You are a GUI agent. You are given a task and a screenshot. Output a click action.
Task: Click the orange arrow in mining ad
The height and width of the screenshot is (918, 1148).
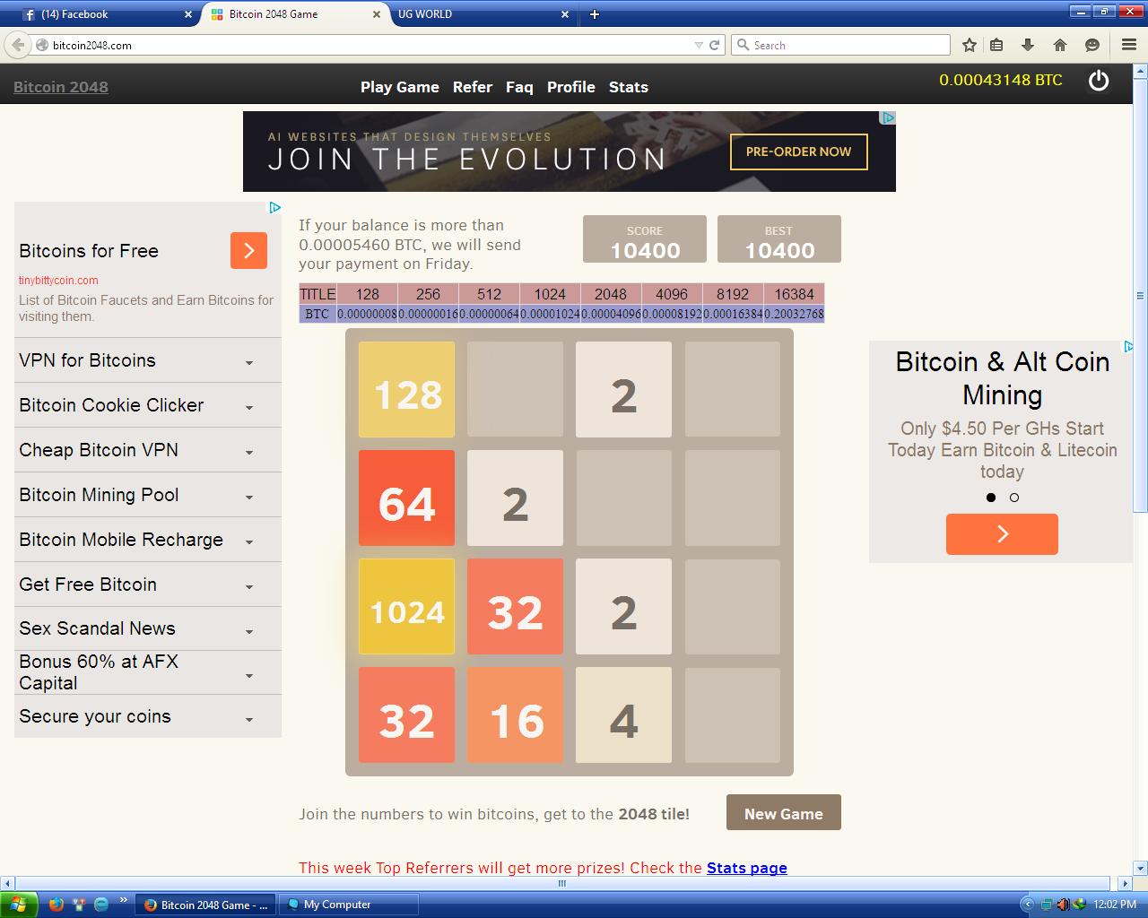point(1002,534)
